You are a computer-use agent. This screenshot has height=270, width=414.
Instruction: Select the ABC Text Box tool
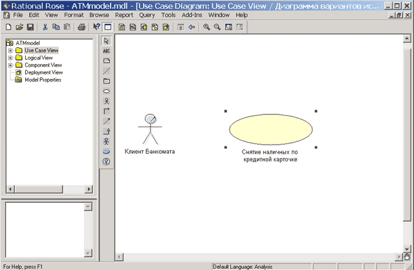click(x=106, y=51)
